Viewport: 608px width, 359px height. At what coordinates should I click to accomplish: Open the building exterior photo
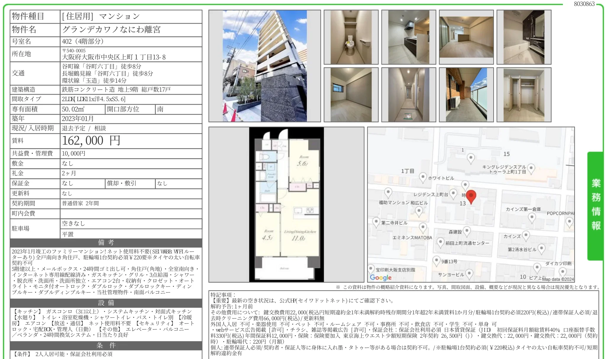pos(264,66)
